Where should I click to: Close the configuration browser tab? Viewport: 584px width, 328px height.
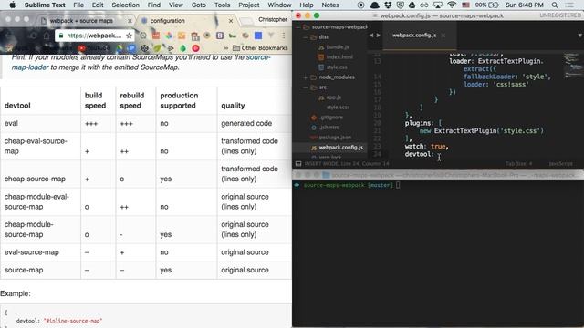click(231, 21)
